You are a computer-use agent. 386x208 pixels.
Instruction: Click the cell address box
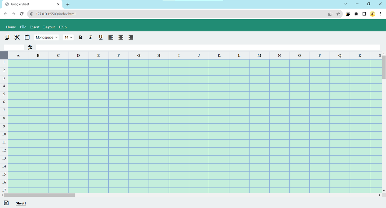(14, 47)
